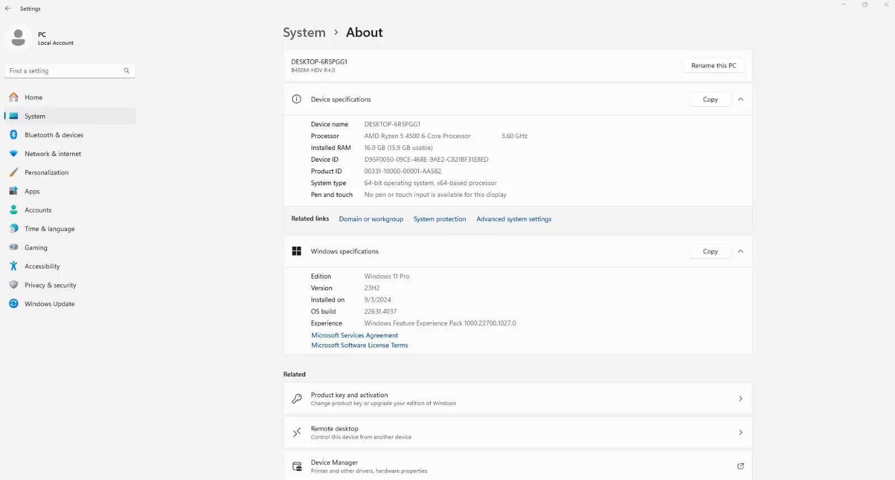The image size is (895, 480).
Task: Navigate to Accounts settings
Action: (x=70, y=210)
